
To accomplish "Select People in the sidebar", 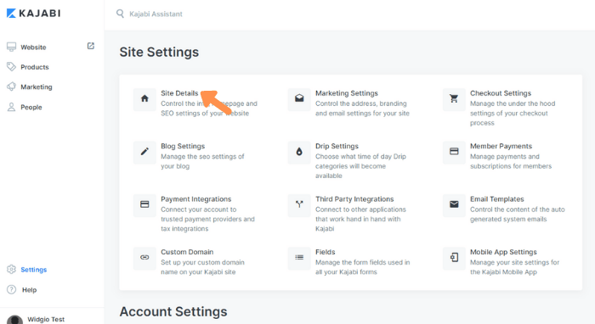I will (x=31, y=108).
